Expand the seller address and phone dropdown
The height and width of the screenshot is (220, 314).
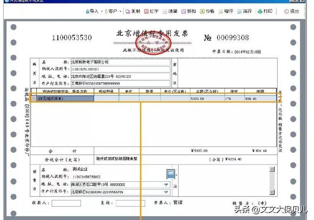[x=166, y=185]
